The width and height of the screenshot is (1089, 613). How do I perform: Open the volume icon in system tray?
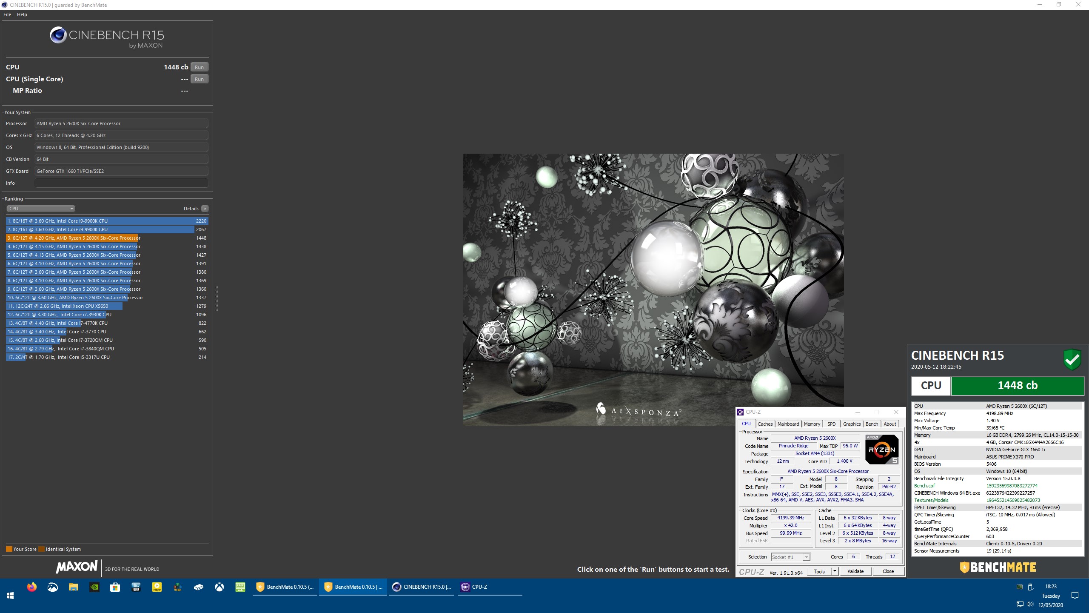click(1030, 604)
